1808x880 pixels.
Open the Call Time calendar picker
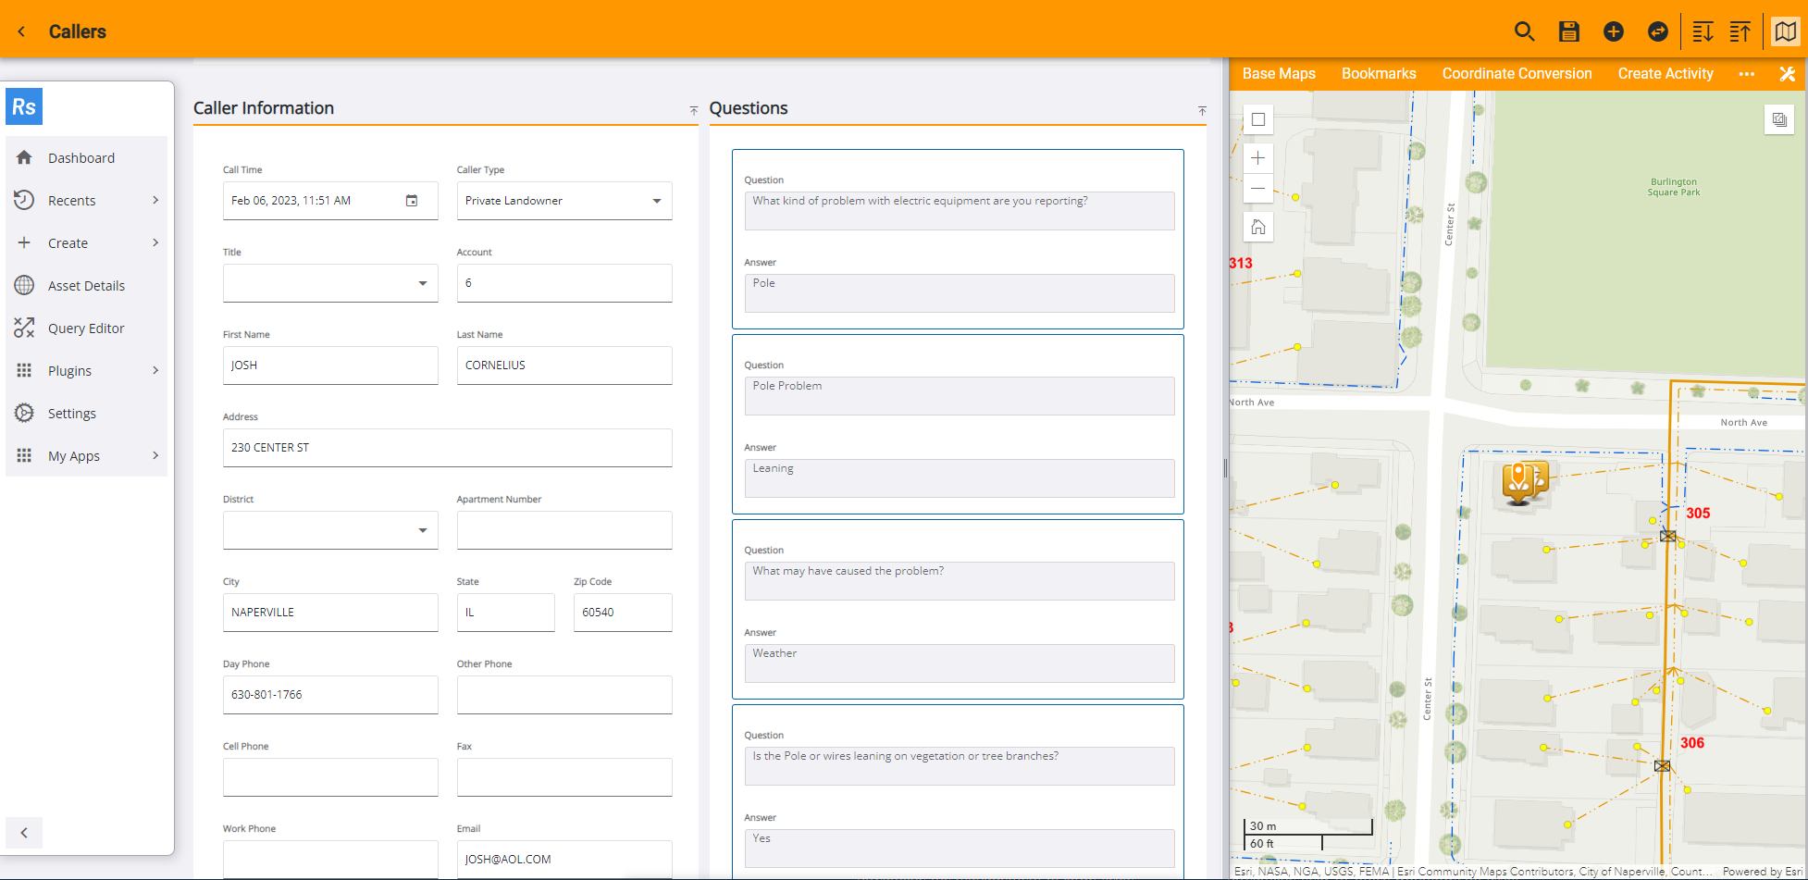412,201
